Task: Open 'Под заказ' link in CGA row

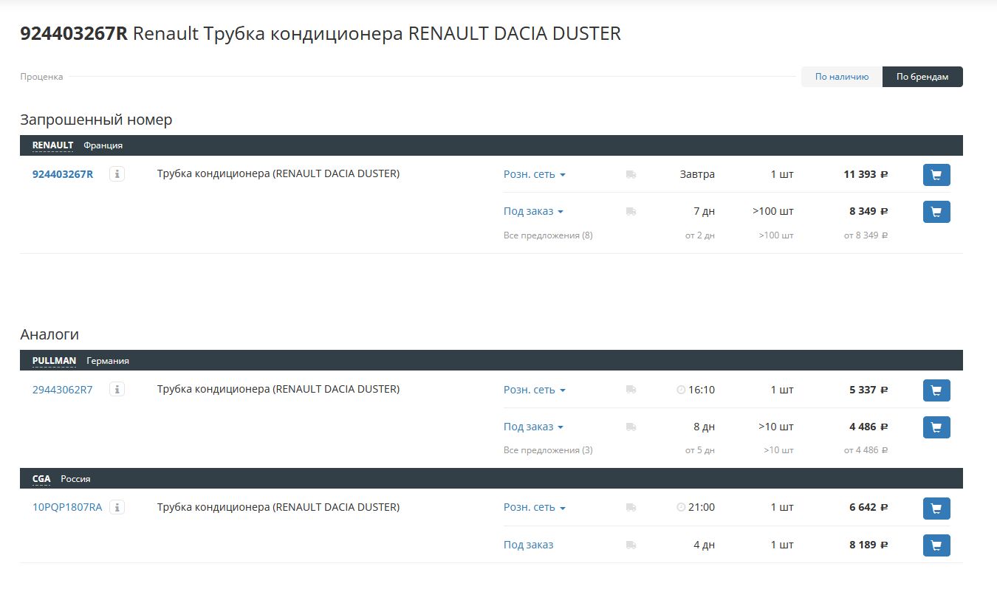Action: [x=528, y=545]
